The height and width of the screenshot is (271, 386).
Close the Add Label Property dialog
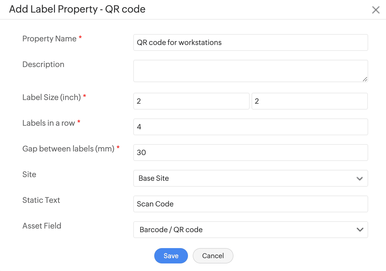[376, 10]
